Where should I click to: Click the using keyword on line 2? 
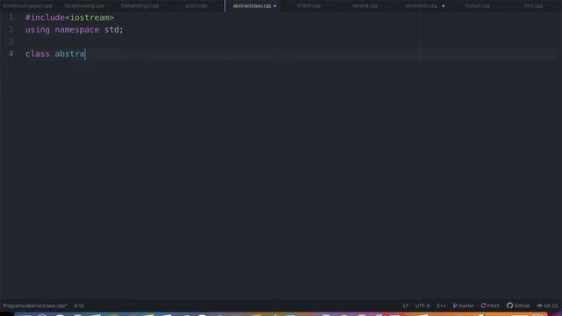[x=37, y=30]
